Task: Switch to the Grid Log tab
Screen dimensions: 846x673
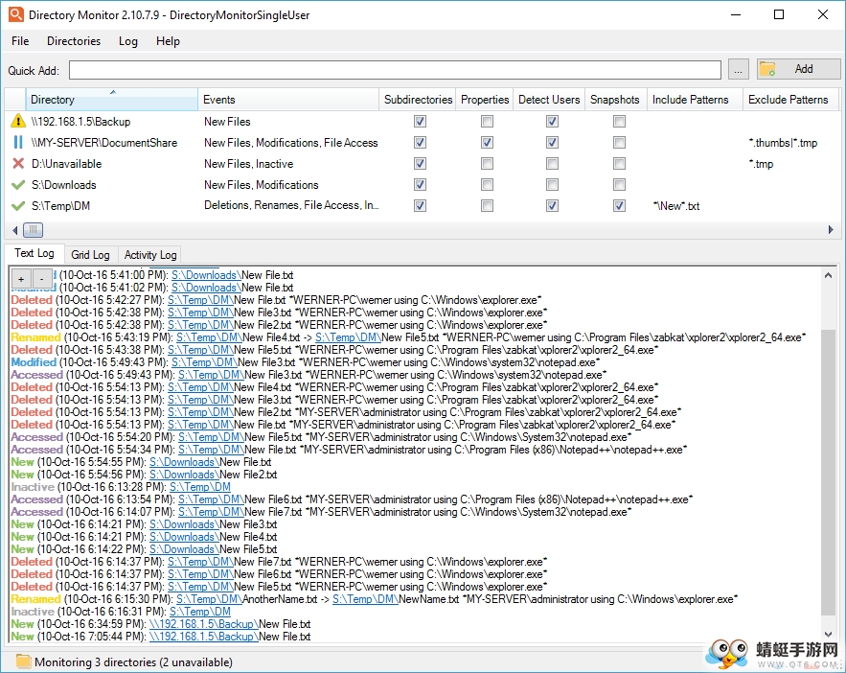Action: pos(90,255)
